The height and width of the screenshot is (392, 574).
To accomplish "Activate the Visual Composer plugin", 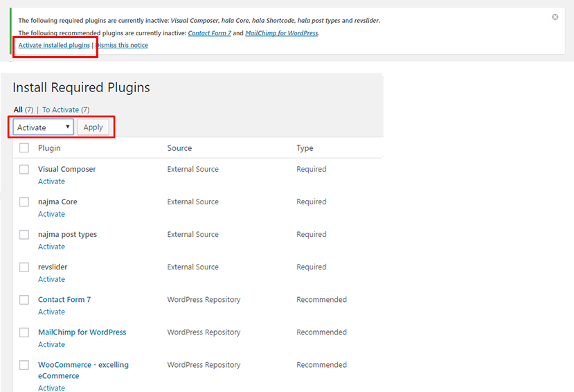I will point(52,181).
